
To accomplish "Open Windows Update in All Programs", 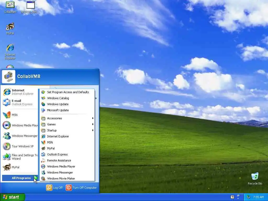I will coord(67,104).
